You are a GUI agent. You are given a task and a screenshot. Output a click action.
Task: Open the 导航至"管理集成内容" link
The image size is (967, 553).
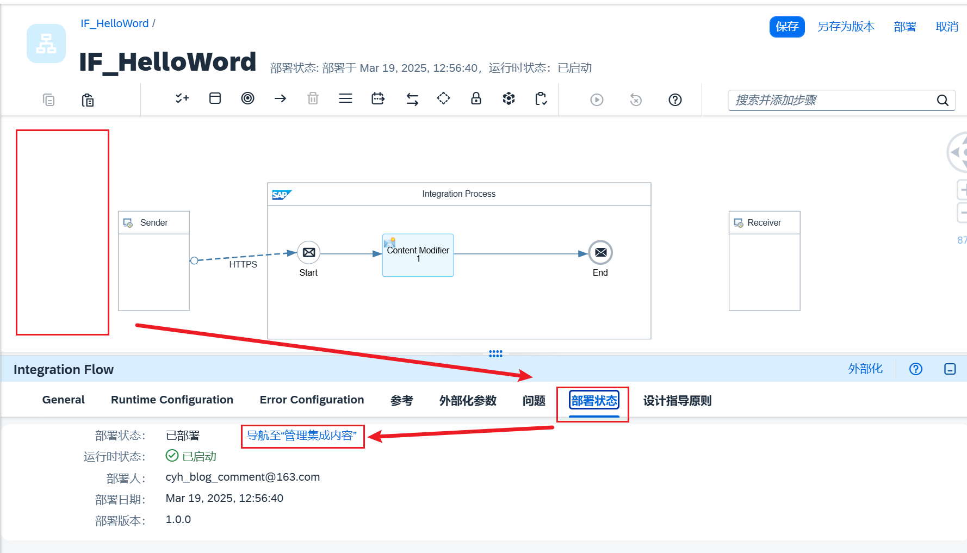click(302, 436)
